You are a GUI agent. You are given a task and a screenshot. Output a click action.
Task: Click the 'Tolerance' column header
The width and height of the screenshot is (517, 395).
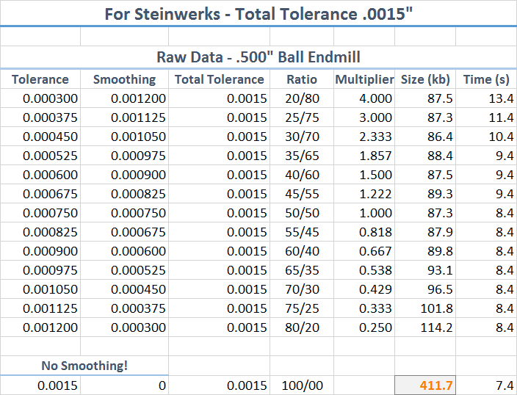(x=40, y=79)
